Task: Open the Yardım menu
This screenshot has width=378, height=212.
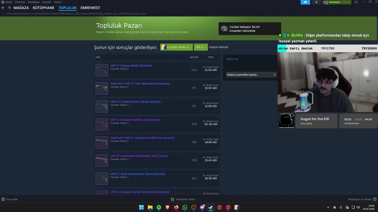Action: pyautogui.click(x=58, y=2)
